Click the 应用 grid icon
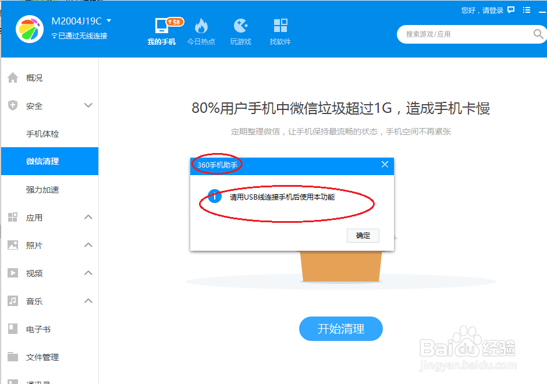The height and width of the screenshot is (384, 547). tap(13, 217)
